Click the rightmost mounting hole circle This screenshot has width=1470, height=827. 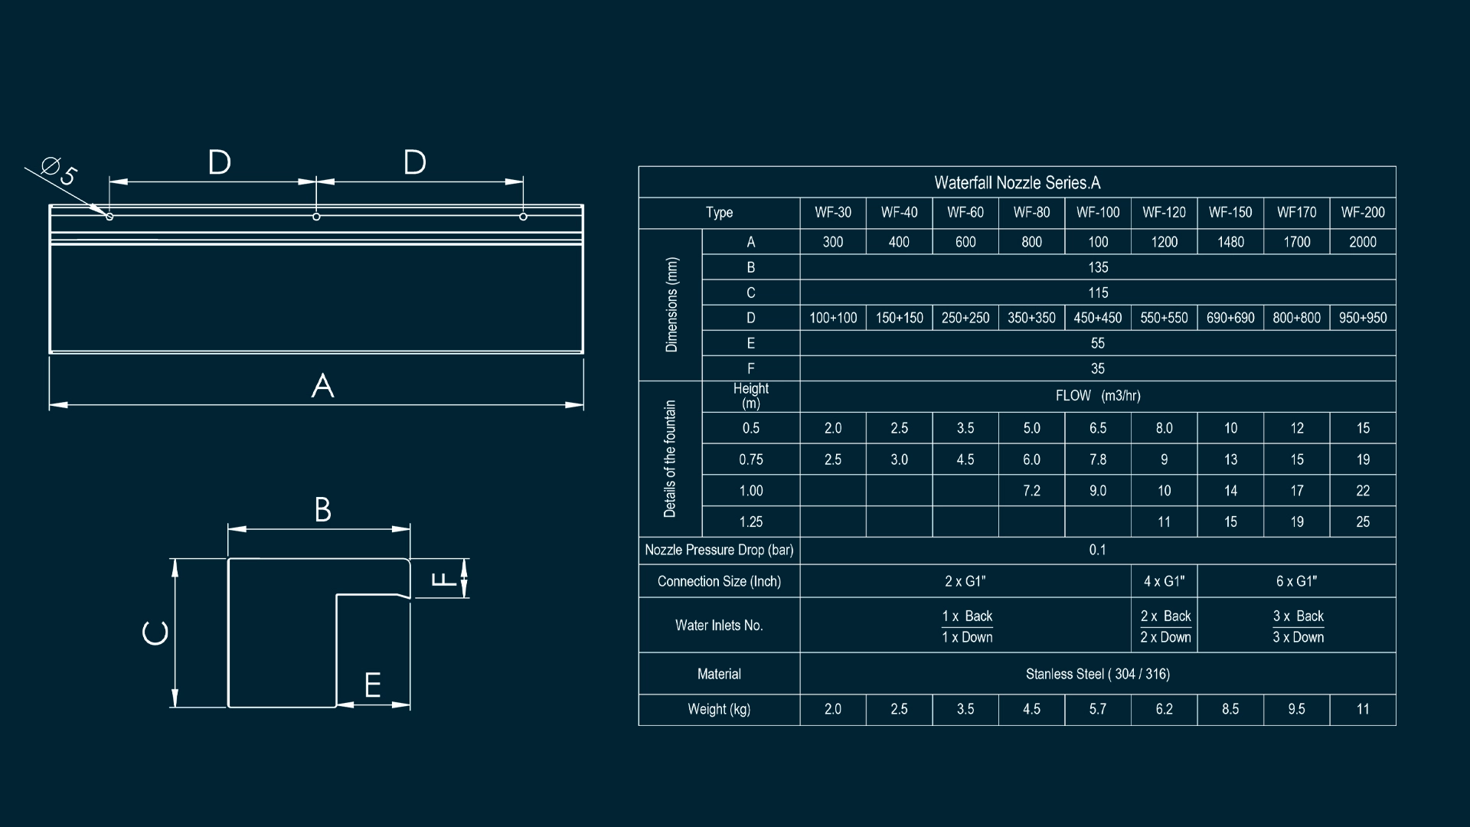pos(523,217)
